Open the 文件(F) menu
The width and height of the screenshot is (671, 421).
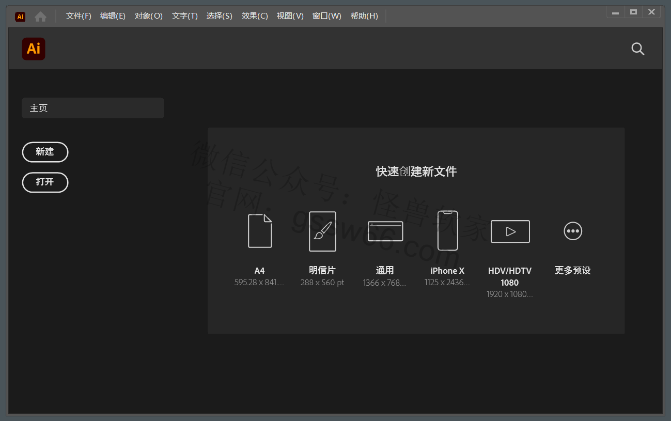[x=79, y=16]
